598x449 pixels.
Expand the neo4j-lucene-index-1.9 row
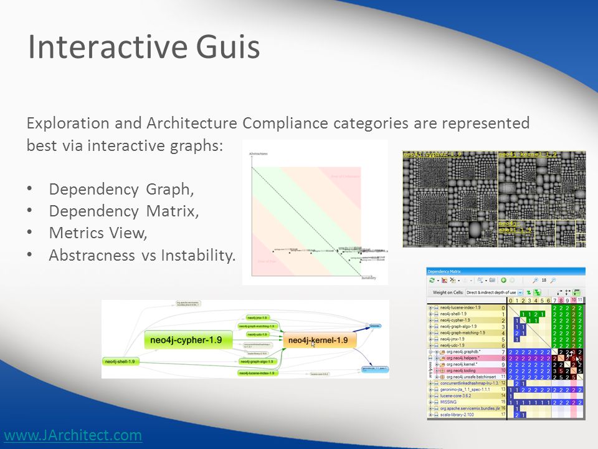click(430, 307)
